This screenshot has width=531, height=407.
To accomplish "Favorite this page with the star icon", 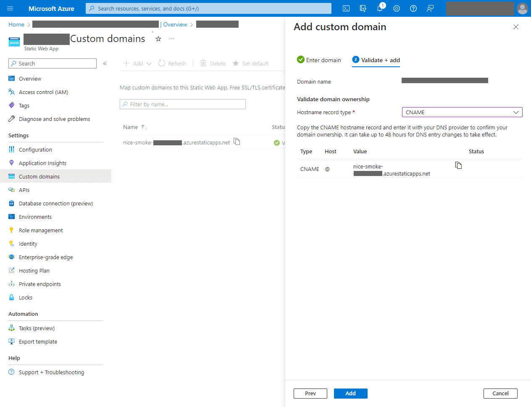I will tap(158, 39).
